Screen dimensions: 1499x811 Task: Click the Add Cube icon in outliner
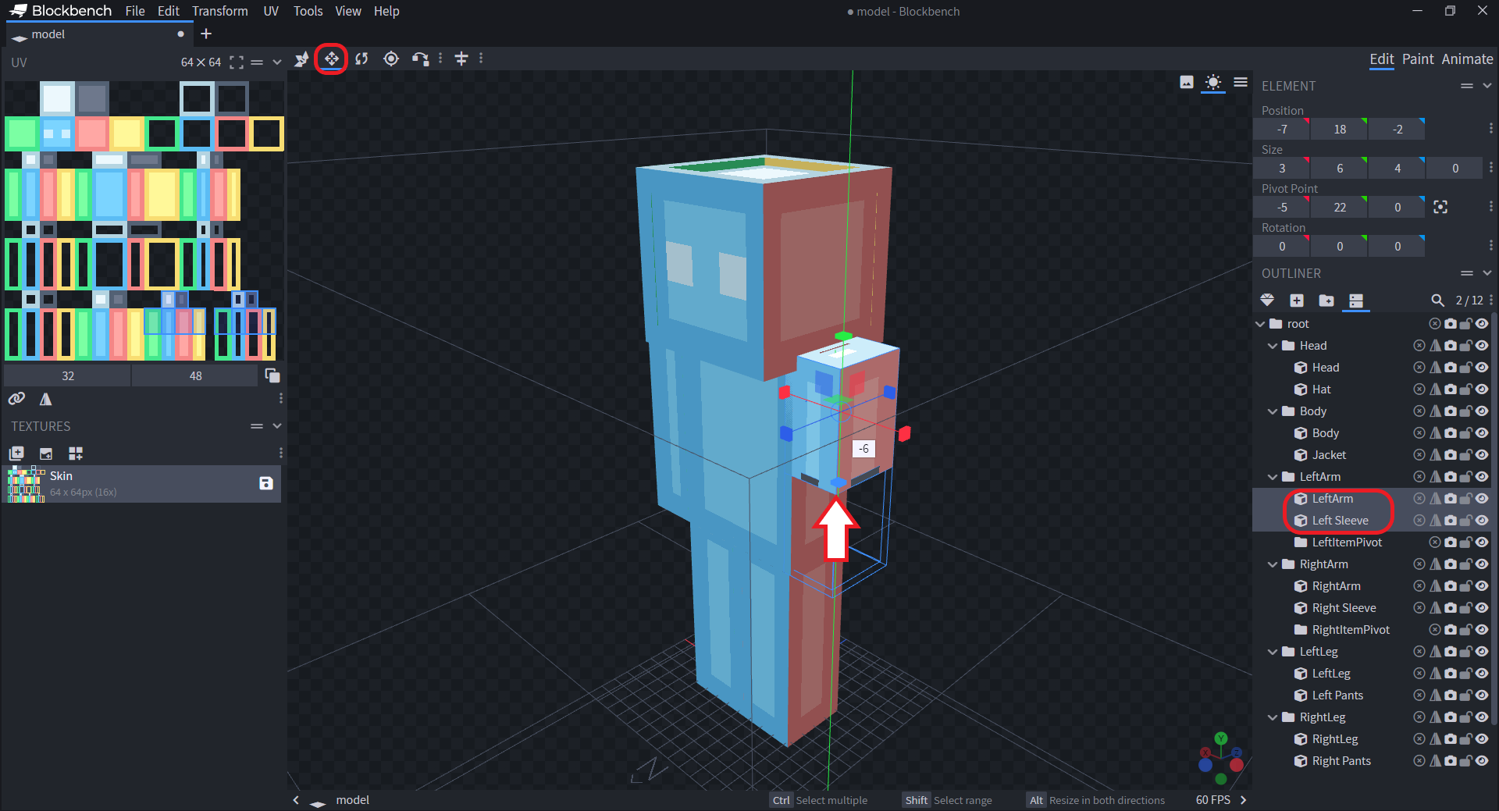1297,301
